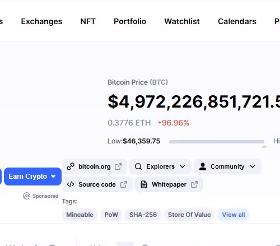Open the Watchlist navigation item

pos(182,21)
